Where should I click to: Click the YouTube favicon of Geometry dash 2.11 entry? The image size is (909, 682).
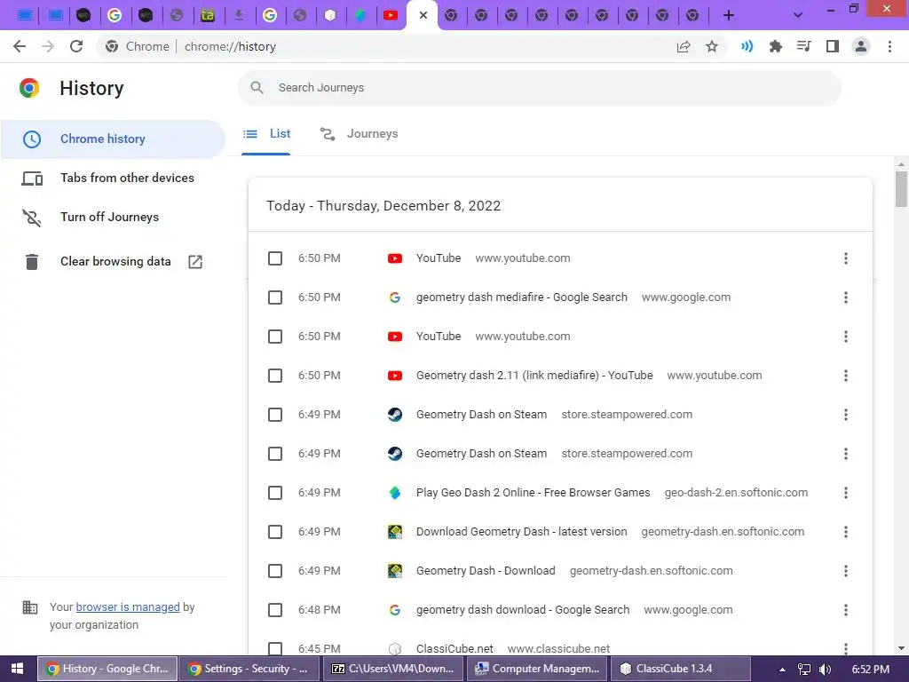pos(395,376)
